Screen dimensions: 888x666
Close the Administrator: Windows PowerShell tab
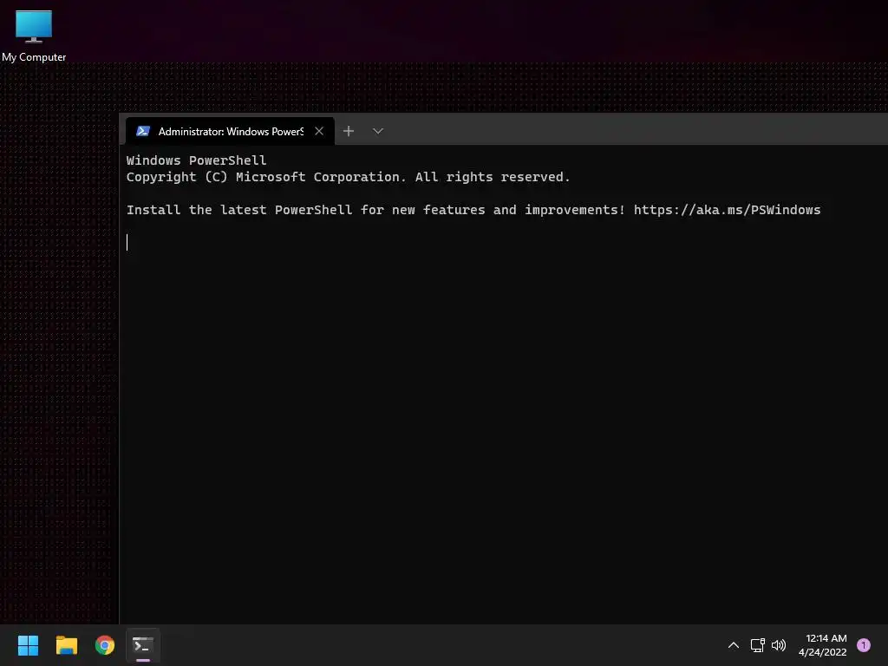tap(319, 132)
